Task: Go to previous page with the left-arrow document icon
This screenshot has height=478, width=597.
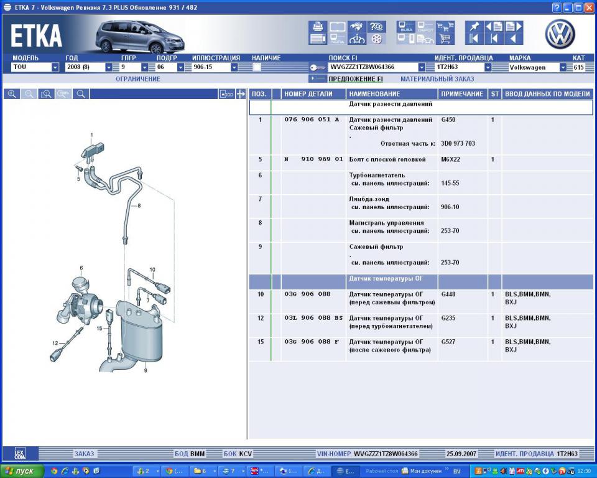Action: (494, 26)
